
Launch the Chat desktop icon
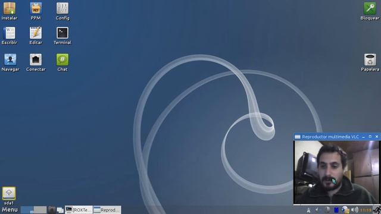(63, 62)
